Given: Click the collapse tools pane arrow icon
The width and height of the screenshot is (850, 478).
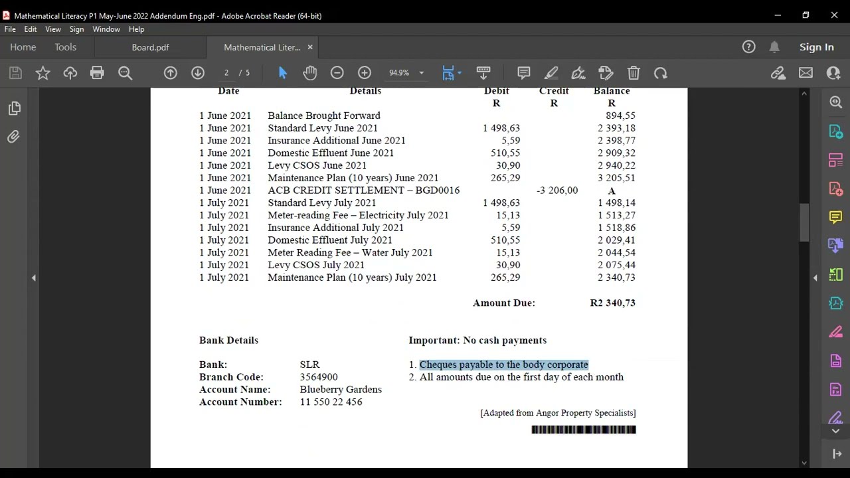Looking at the screenshot, I should pyautogui.click(x=837, y=453).
